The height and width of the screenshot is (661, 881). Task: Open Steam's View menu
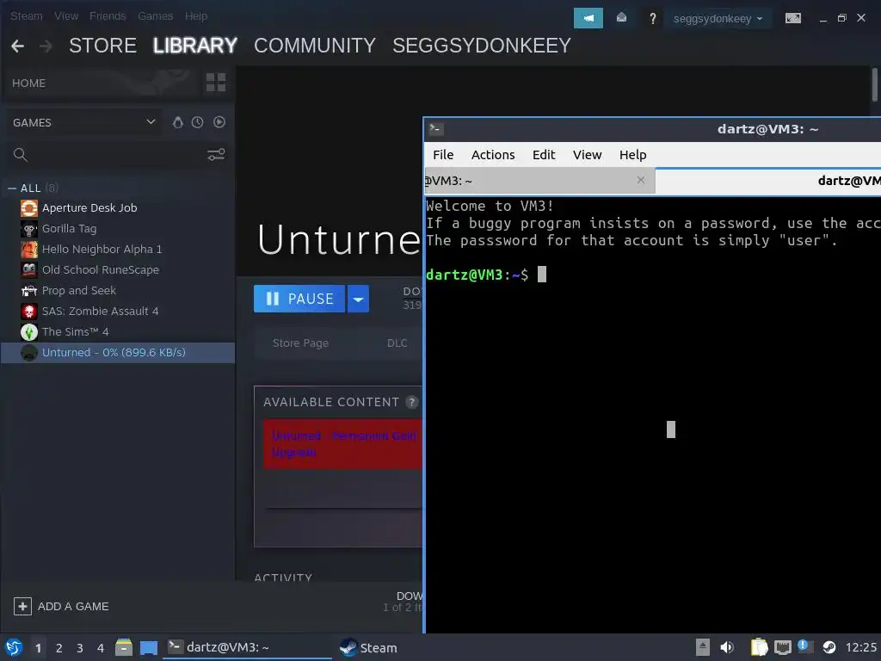(x=66, y=16)
